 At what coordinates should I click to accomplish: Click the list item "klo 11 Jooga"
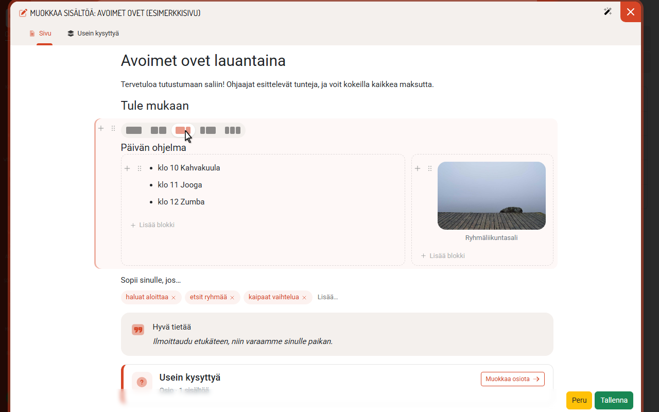[180, 185]
